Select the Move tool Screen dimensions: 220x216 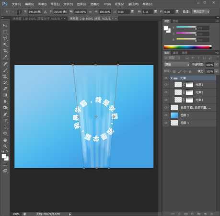click(5, 25)
